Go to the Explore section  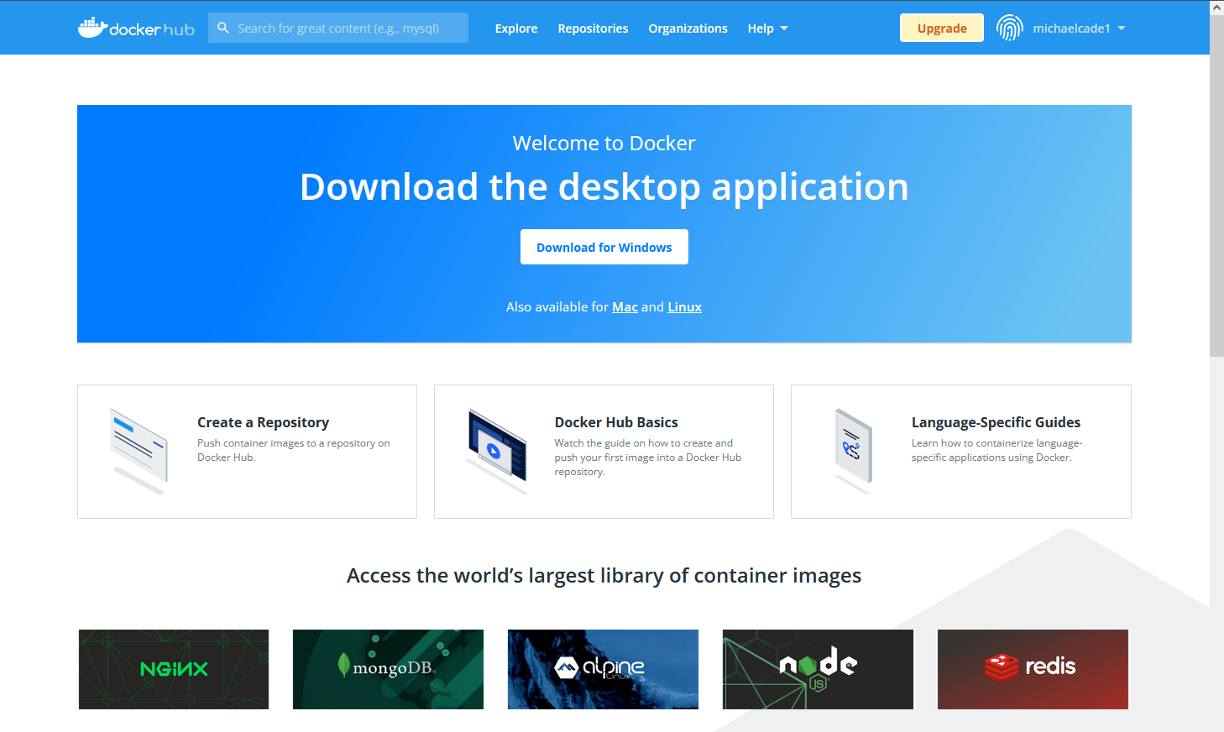(x=515, y=28)
